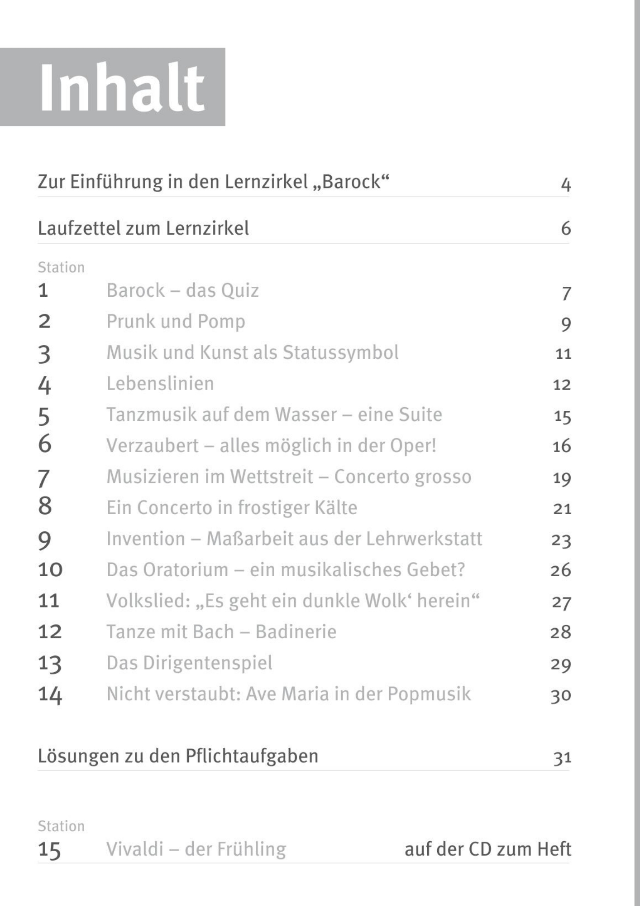Click the "auf der CD zum Heft" note
The width and height of the screenshot is (640, 906).
tap(487, 849)
